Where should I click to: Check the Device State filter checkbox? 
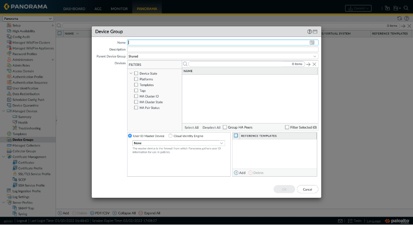136,73
